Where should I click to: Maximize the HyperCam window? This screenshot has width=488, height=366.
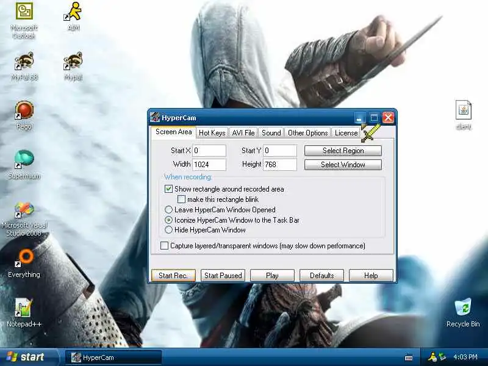(374, 118)
